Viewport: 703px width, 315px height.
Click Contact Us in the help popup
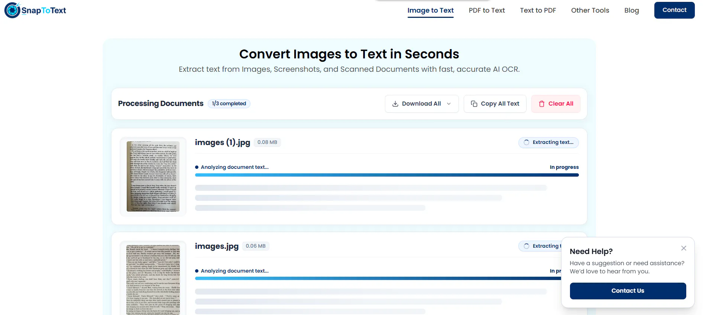628,291
